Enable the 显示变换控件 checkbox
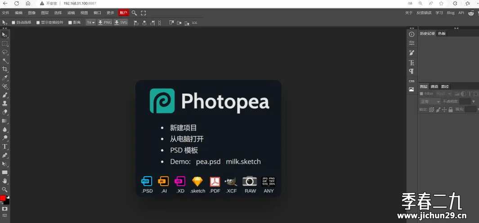The height and width of the screenshot is (223, 479). coord(38,22)
